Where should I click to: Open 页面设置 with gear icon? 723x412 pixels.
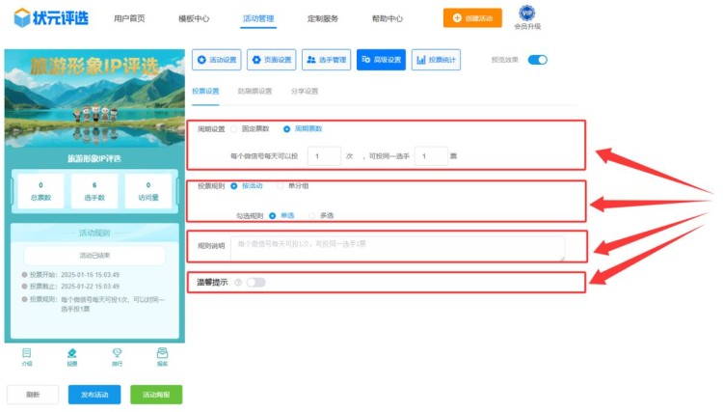coord(272,60)
